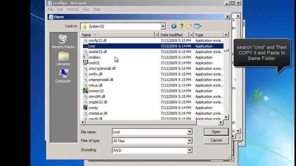
Task: Select the cmipnpinstall.dll file icon
Action: click(x=85, y=80)
